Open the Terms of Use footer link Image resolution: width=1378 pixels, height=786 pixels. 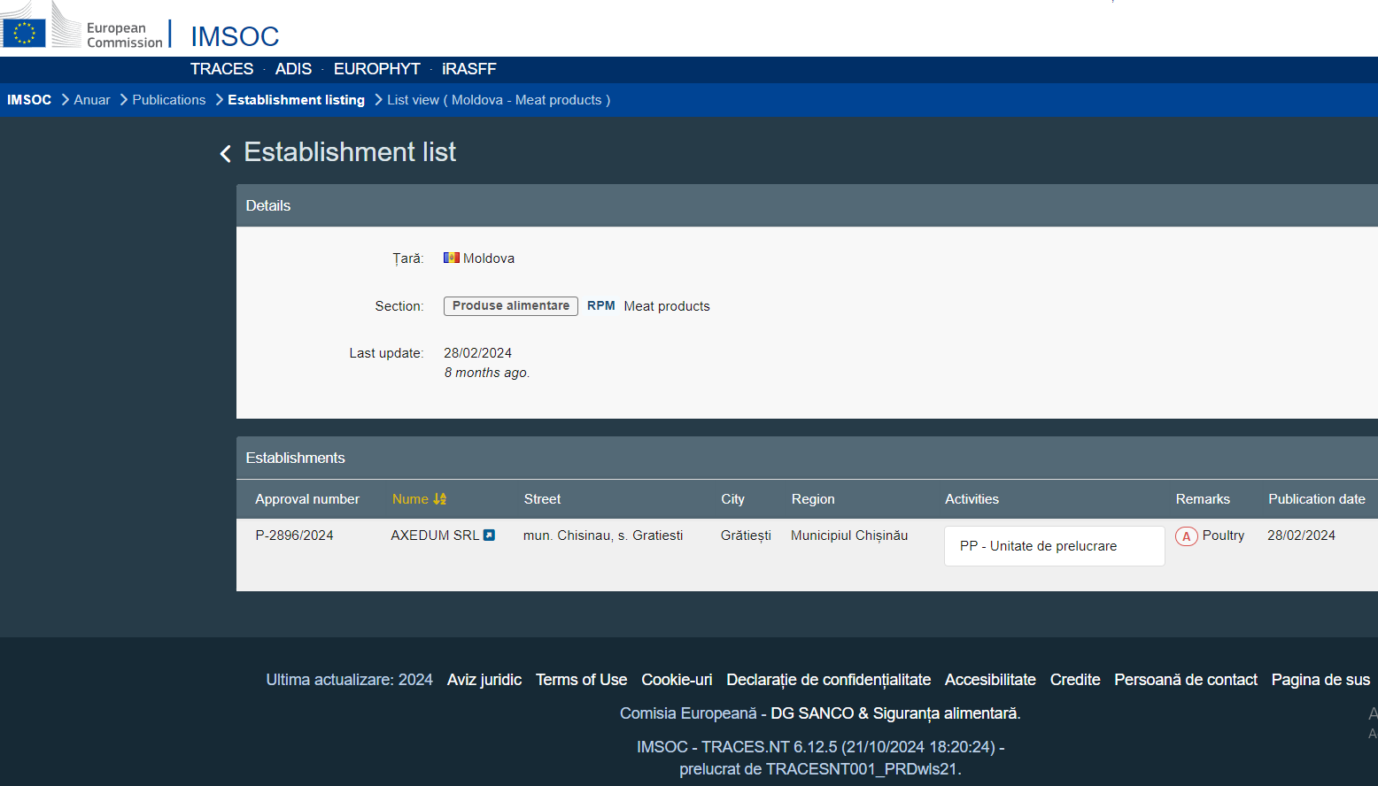581,680
